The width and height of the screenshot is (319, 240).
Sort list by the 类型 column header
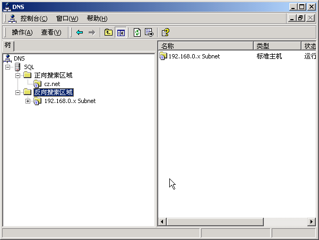pyautogui.click(x=277, y=46)
